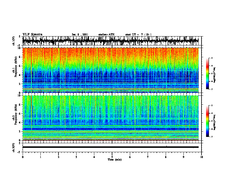Click the "9" tick label on the time axis
227x176 pixels.
(183, 157)
